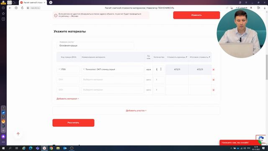Click the Добавить материал link
The height and width of the screenshot is (151, 268).
pyautogui.click(x=68, y=99)
